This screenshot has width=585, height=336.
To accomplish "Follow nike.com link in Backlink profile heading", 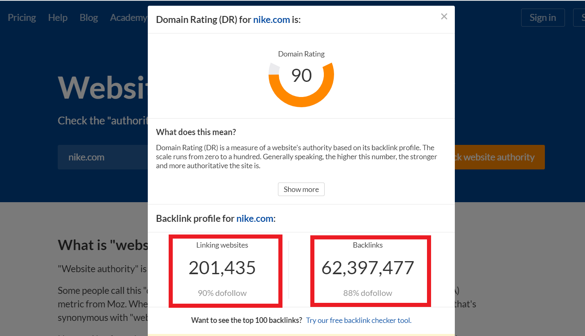I will pyautogui.click(x=255, y=219).
